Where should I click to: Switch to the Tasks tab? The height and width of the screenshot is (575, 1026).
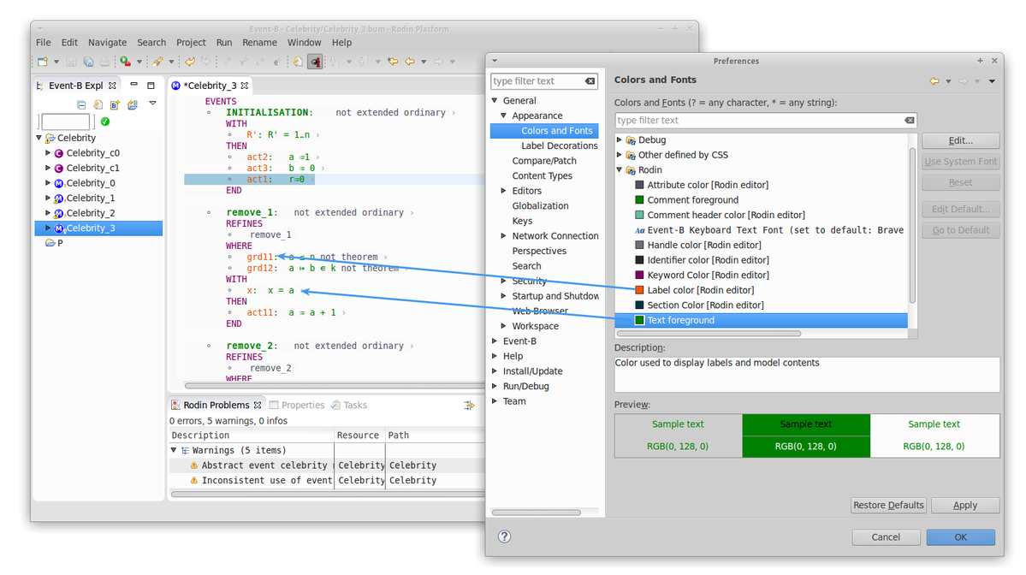point(349,406)
